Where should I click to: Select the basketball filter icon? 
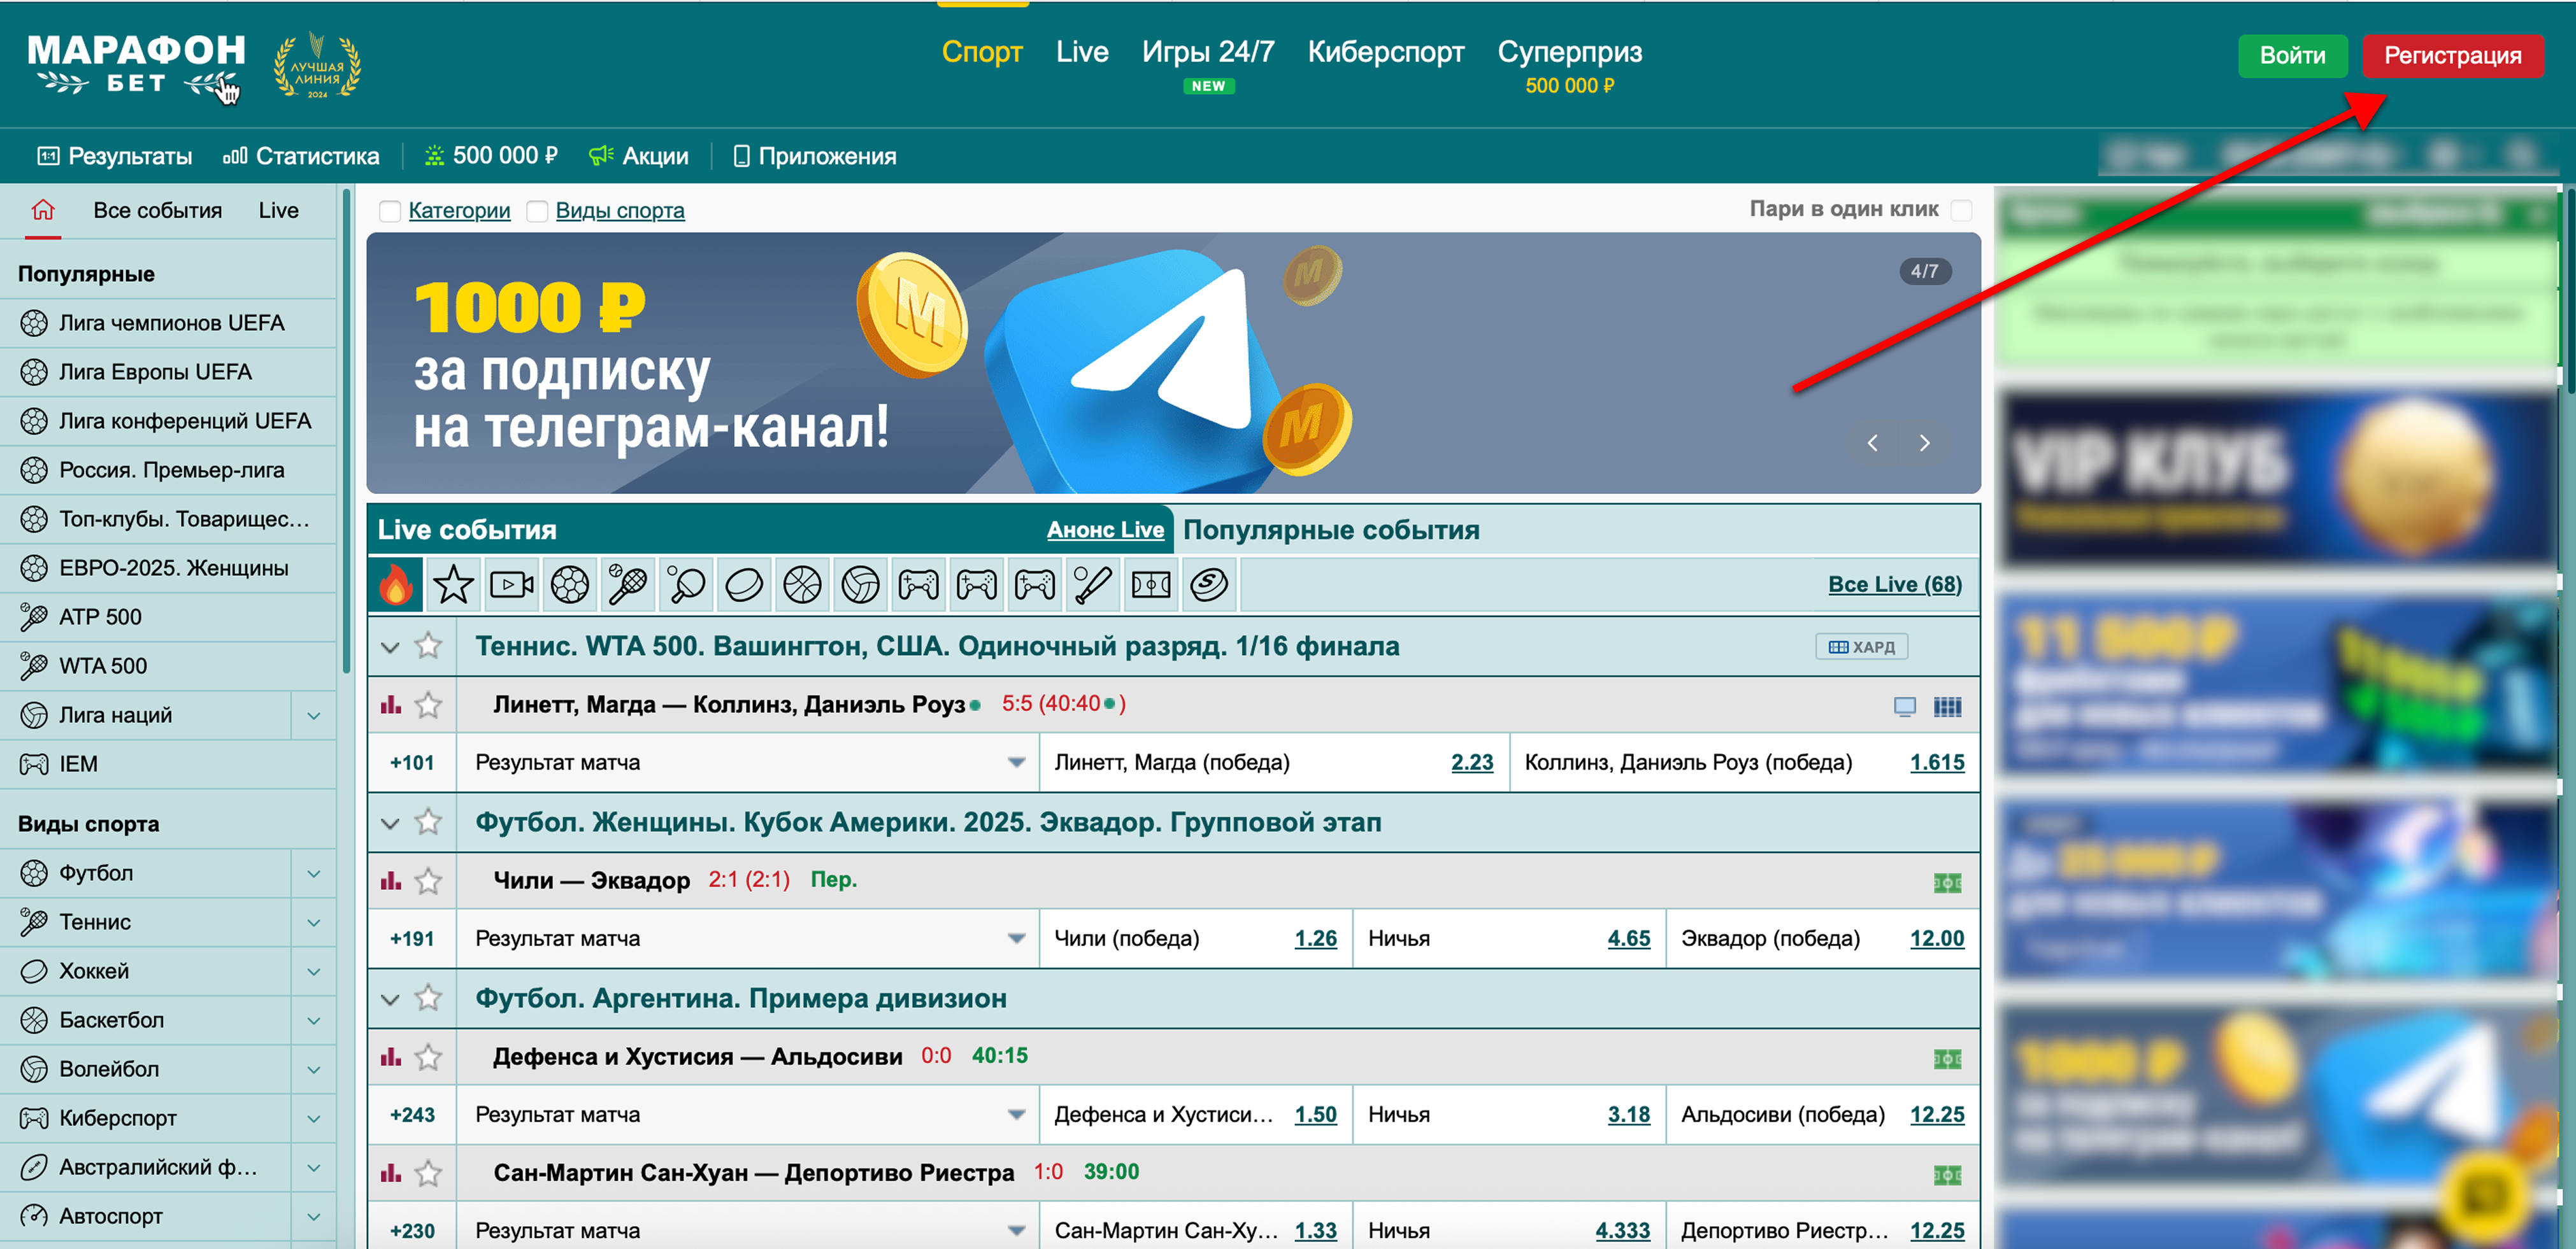pos(802,584)
